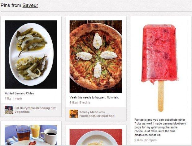This screenshot has width=192, height=146.
Task: Open the squash blossom pizza pin image
Action: pyautogui.click(x=96, y=56)
